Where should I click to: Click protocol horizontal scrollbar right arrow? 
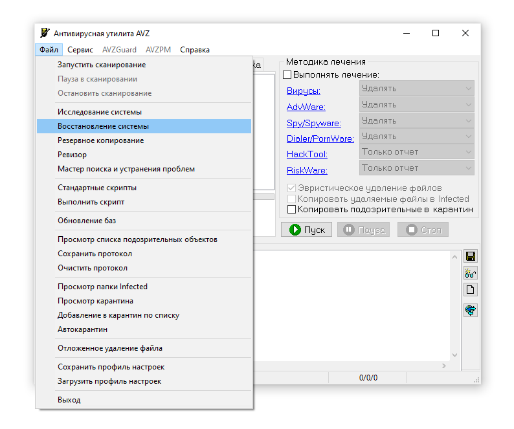(444, 366)
